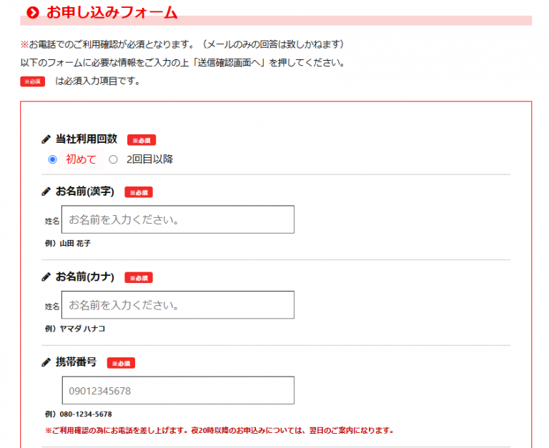The image size is (549, 448).
Task: Click the pencil icon next to 当社利用回数
Action: point(46,139)
